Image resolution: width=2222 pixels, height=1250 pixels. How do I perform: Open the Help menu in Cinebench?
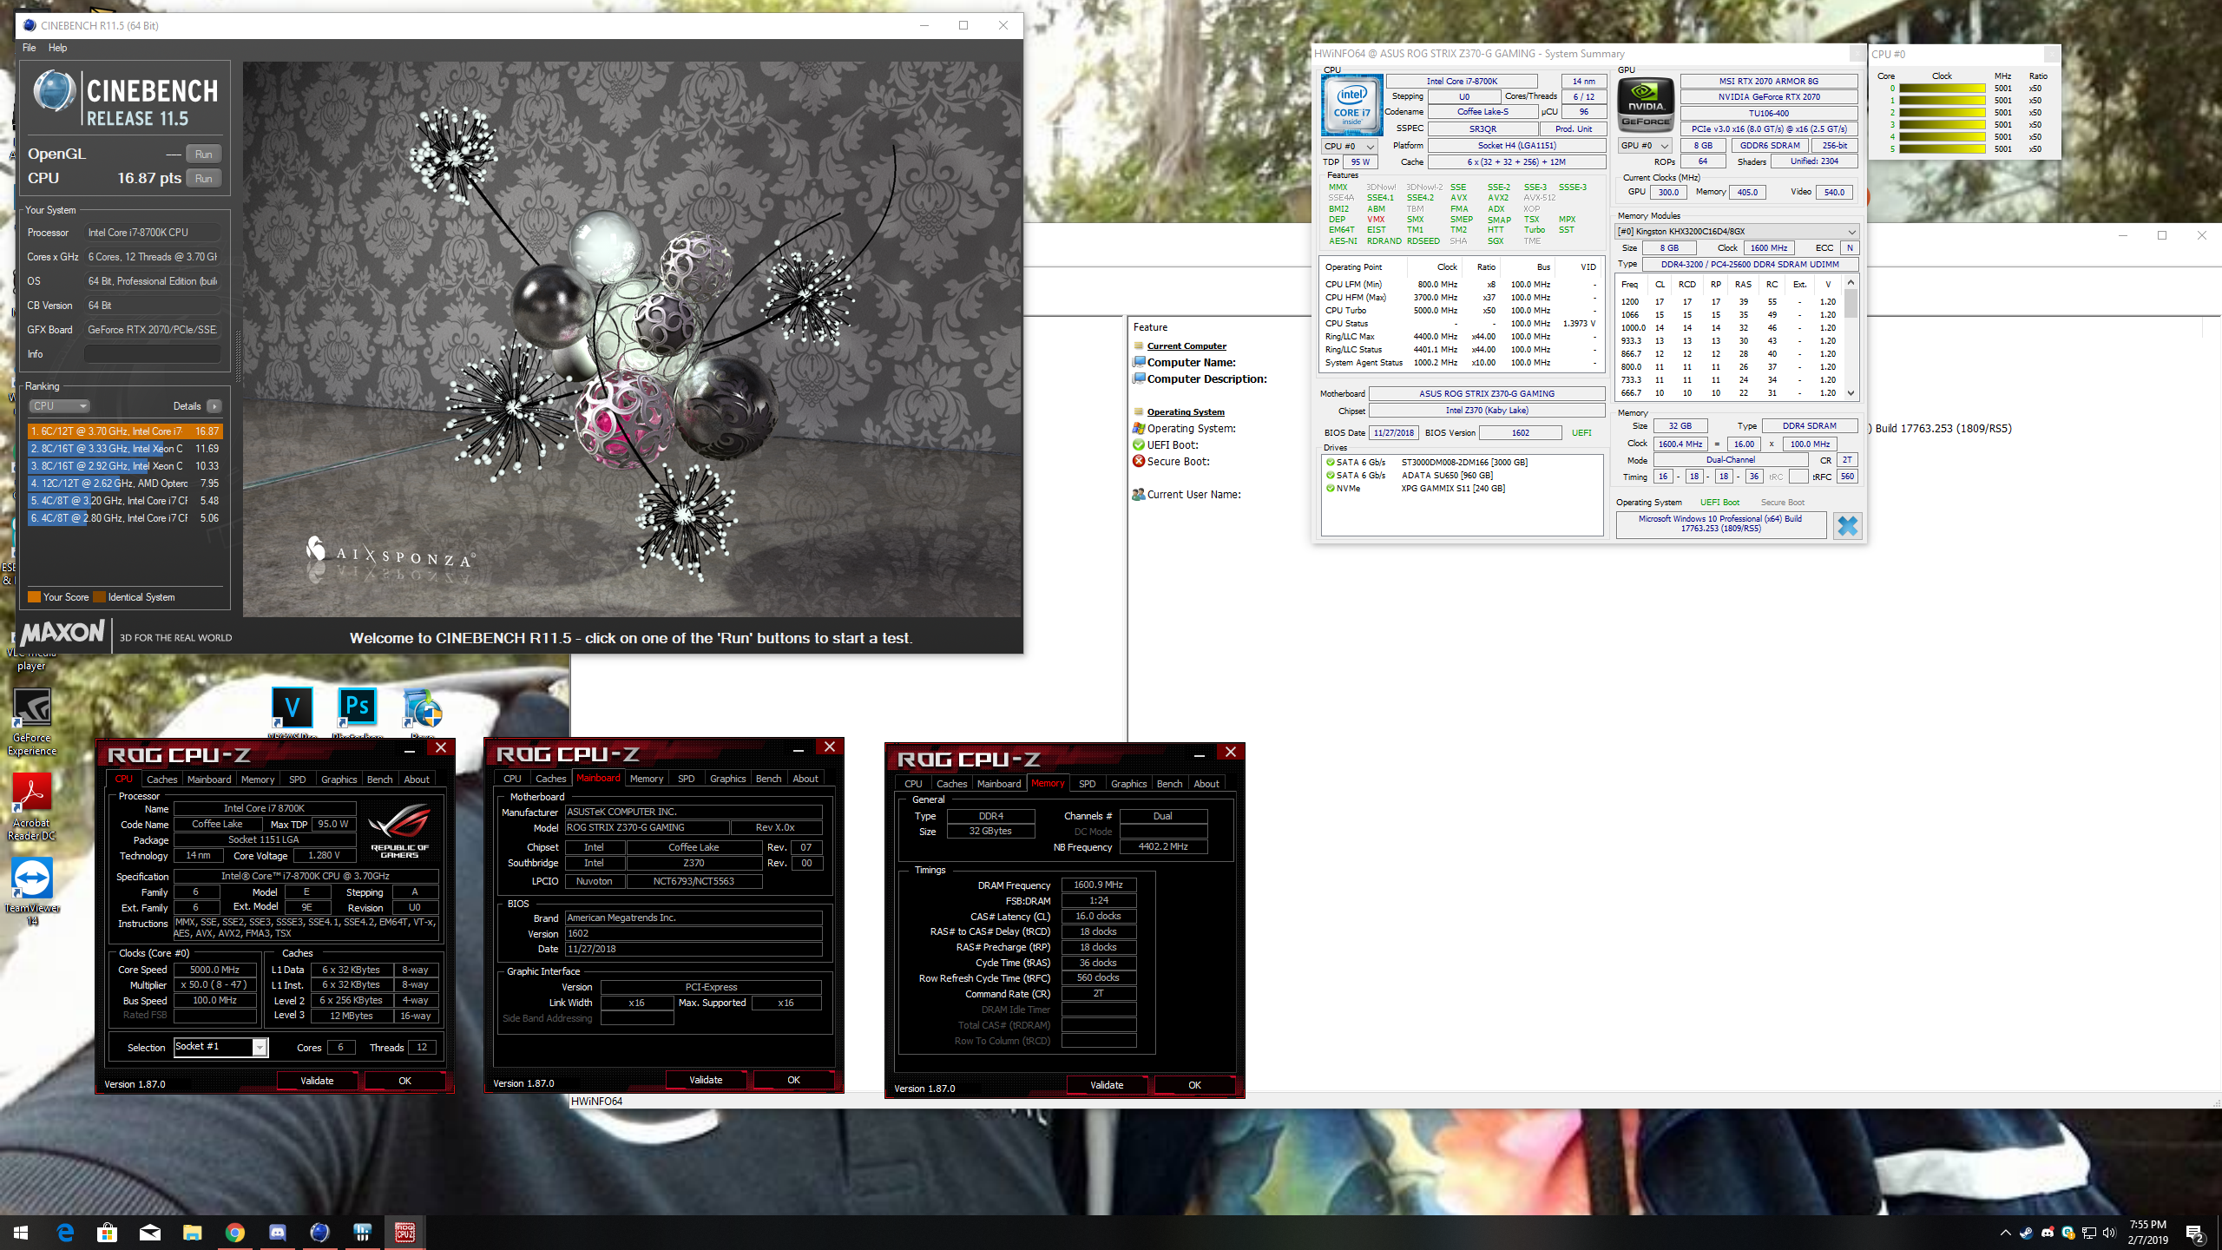click(57, 48)
